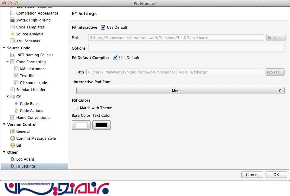This screenshot has width=290, height=196.
Task: Click the orange Source Analysis dot icon
Action: [13, 34]
